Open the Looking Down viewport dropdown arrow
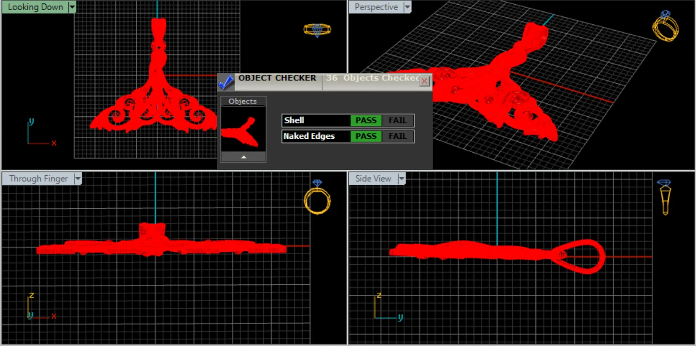Viewport: 696px width, 346px height. (72, 7)
